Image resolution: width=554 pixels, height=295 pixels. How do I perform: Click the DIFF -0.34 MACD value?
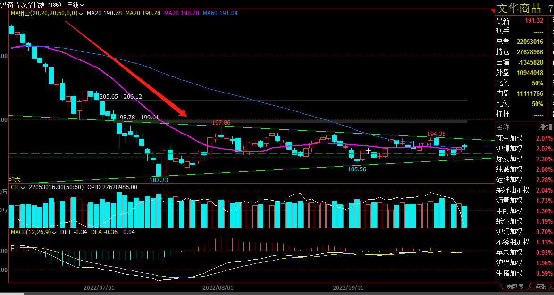pyautogui.click(x=74, y=232)
